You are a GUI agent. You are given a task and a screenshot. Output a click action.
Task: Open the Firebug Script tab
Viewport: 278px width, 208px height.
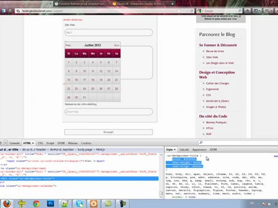point(50,143)
